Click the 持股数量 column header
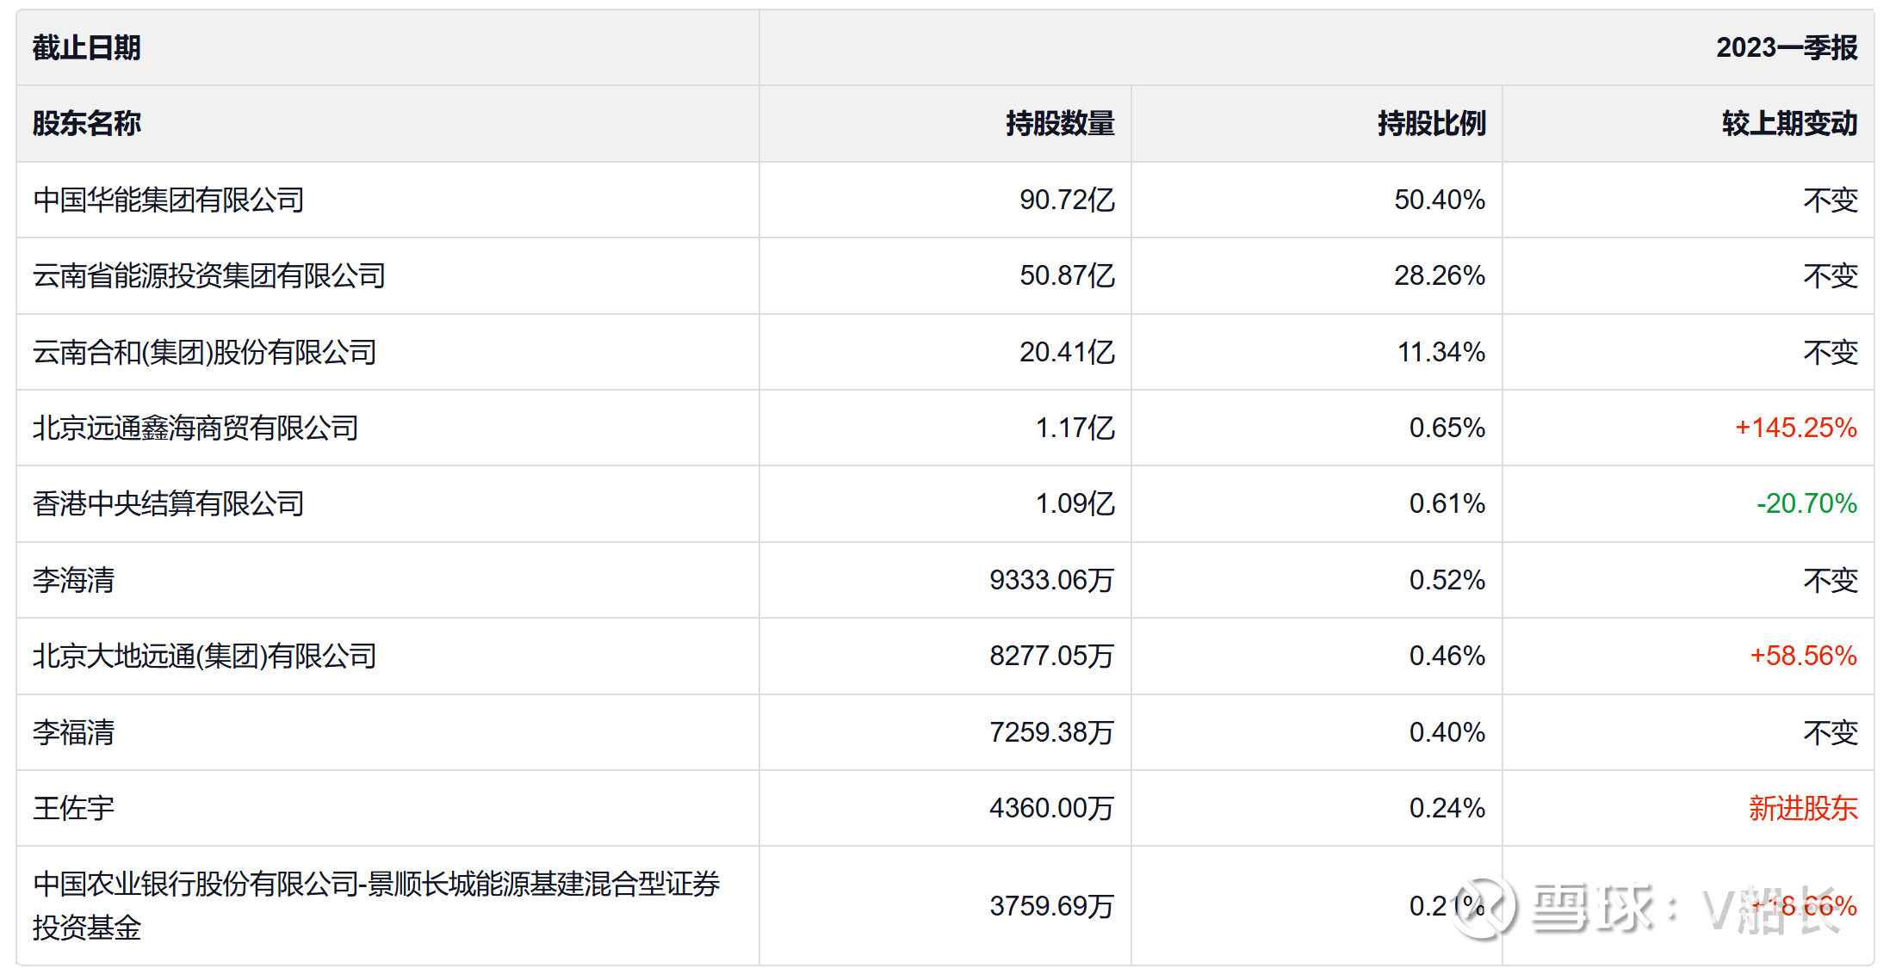 click(x=945, y=123)
